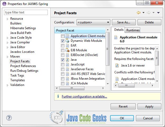Click the EJBDoclet facet icon
Image resolution: width=165 pixels, height=127 pixels.
click(67, 55)
